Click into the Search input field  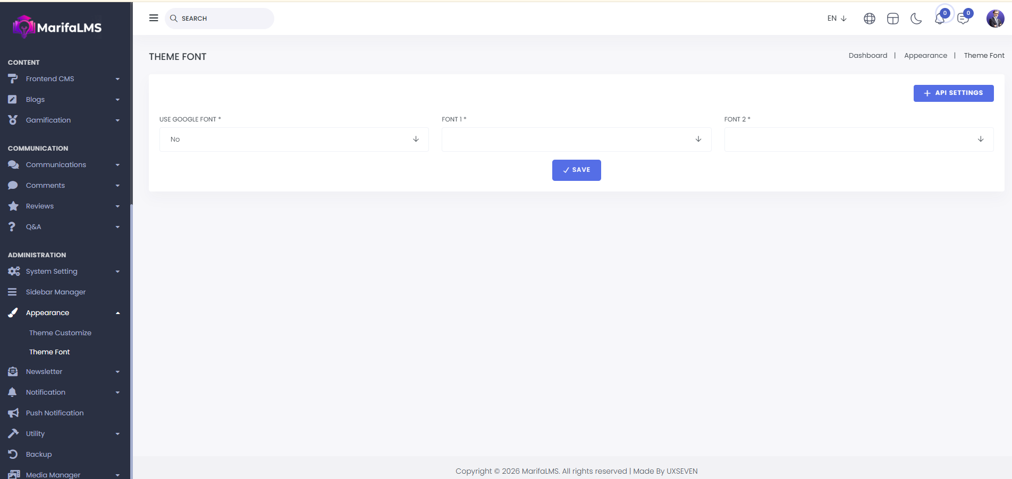tap(223, 19)
